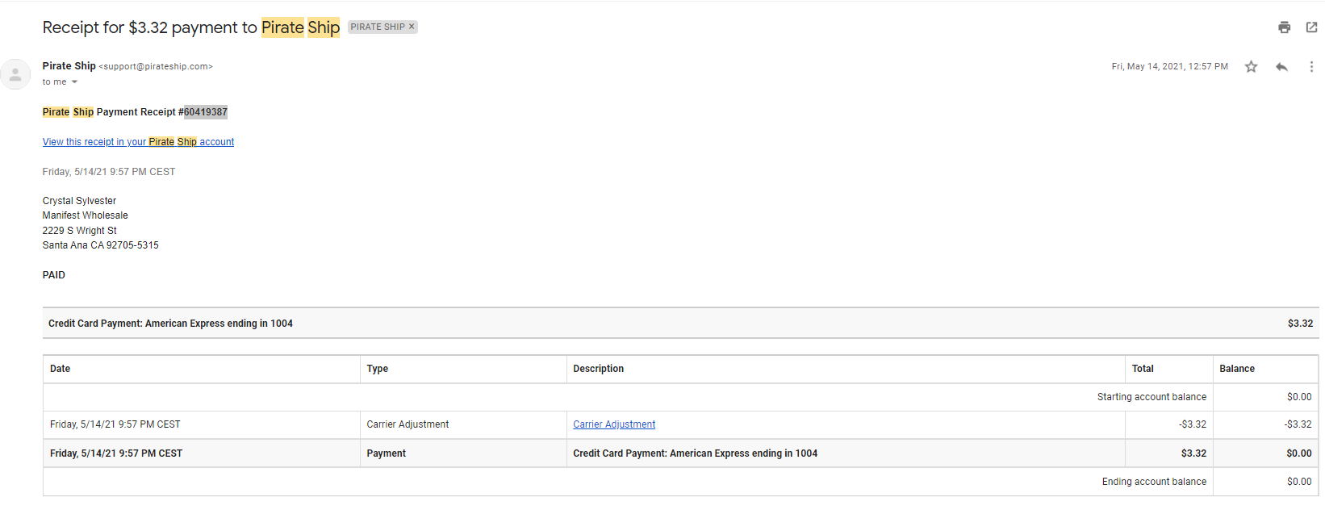Open 'View this receipt in your Pirate Ship account' link
The image size is (1325, 514).
138,142
